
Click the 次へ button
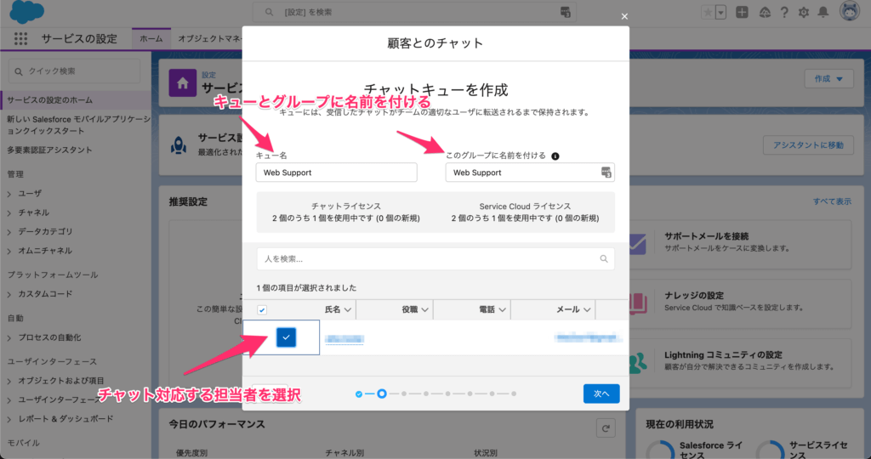tap(601, 394)
